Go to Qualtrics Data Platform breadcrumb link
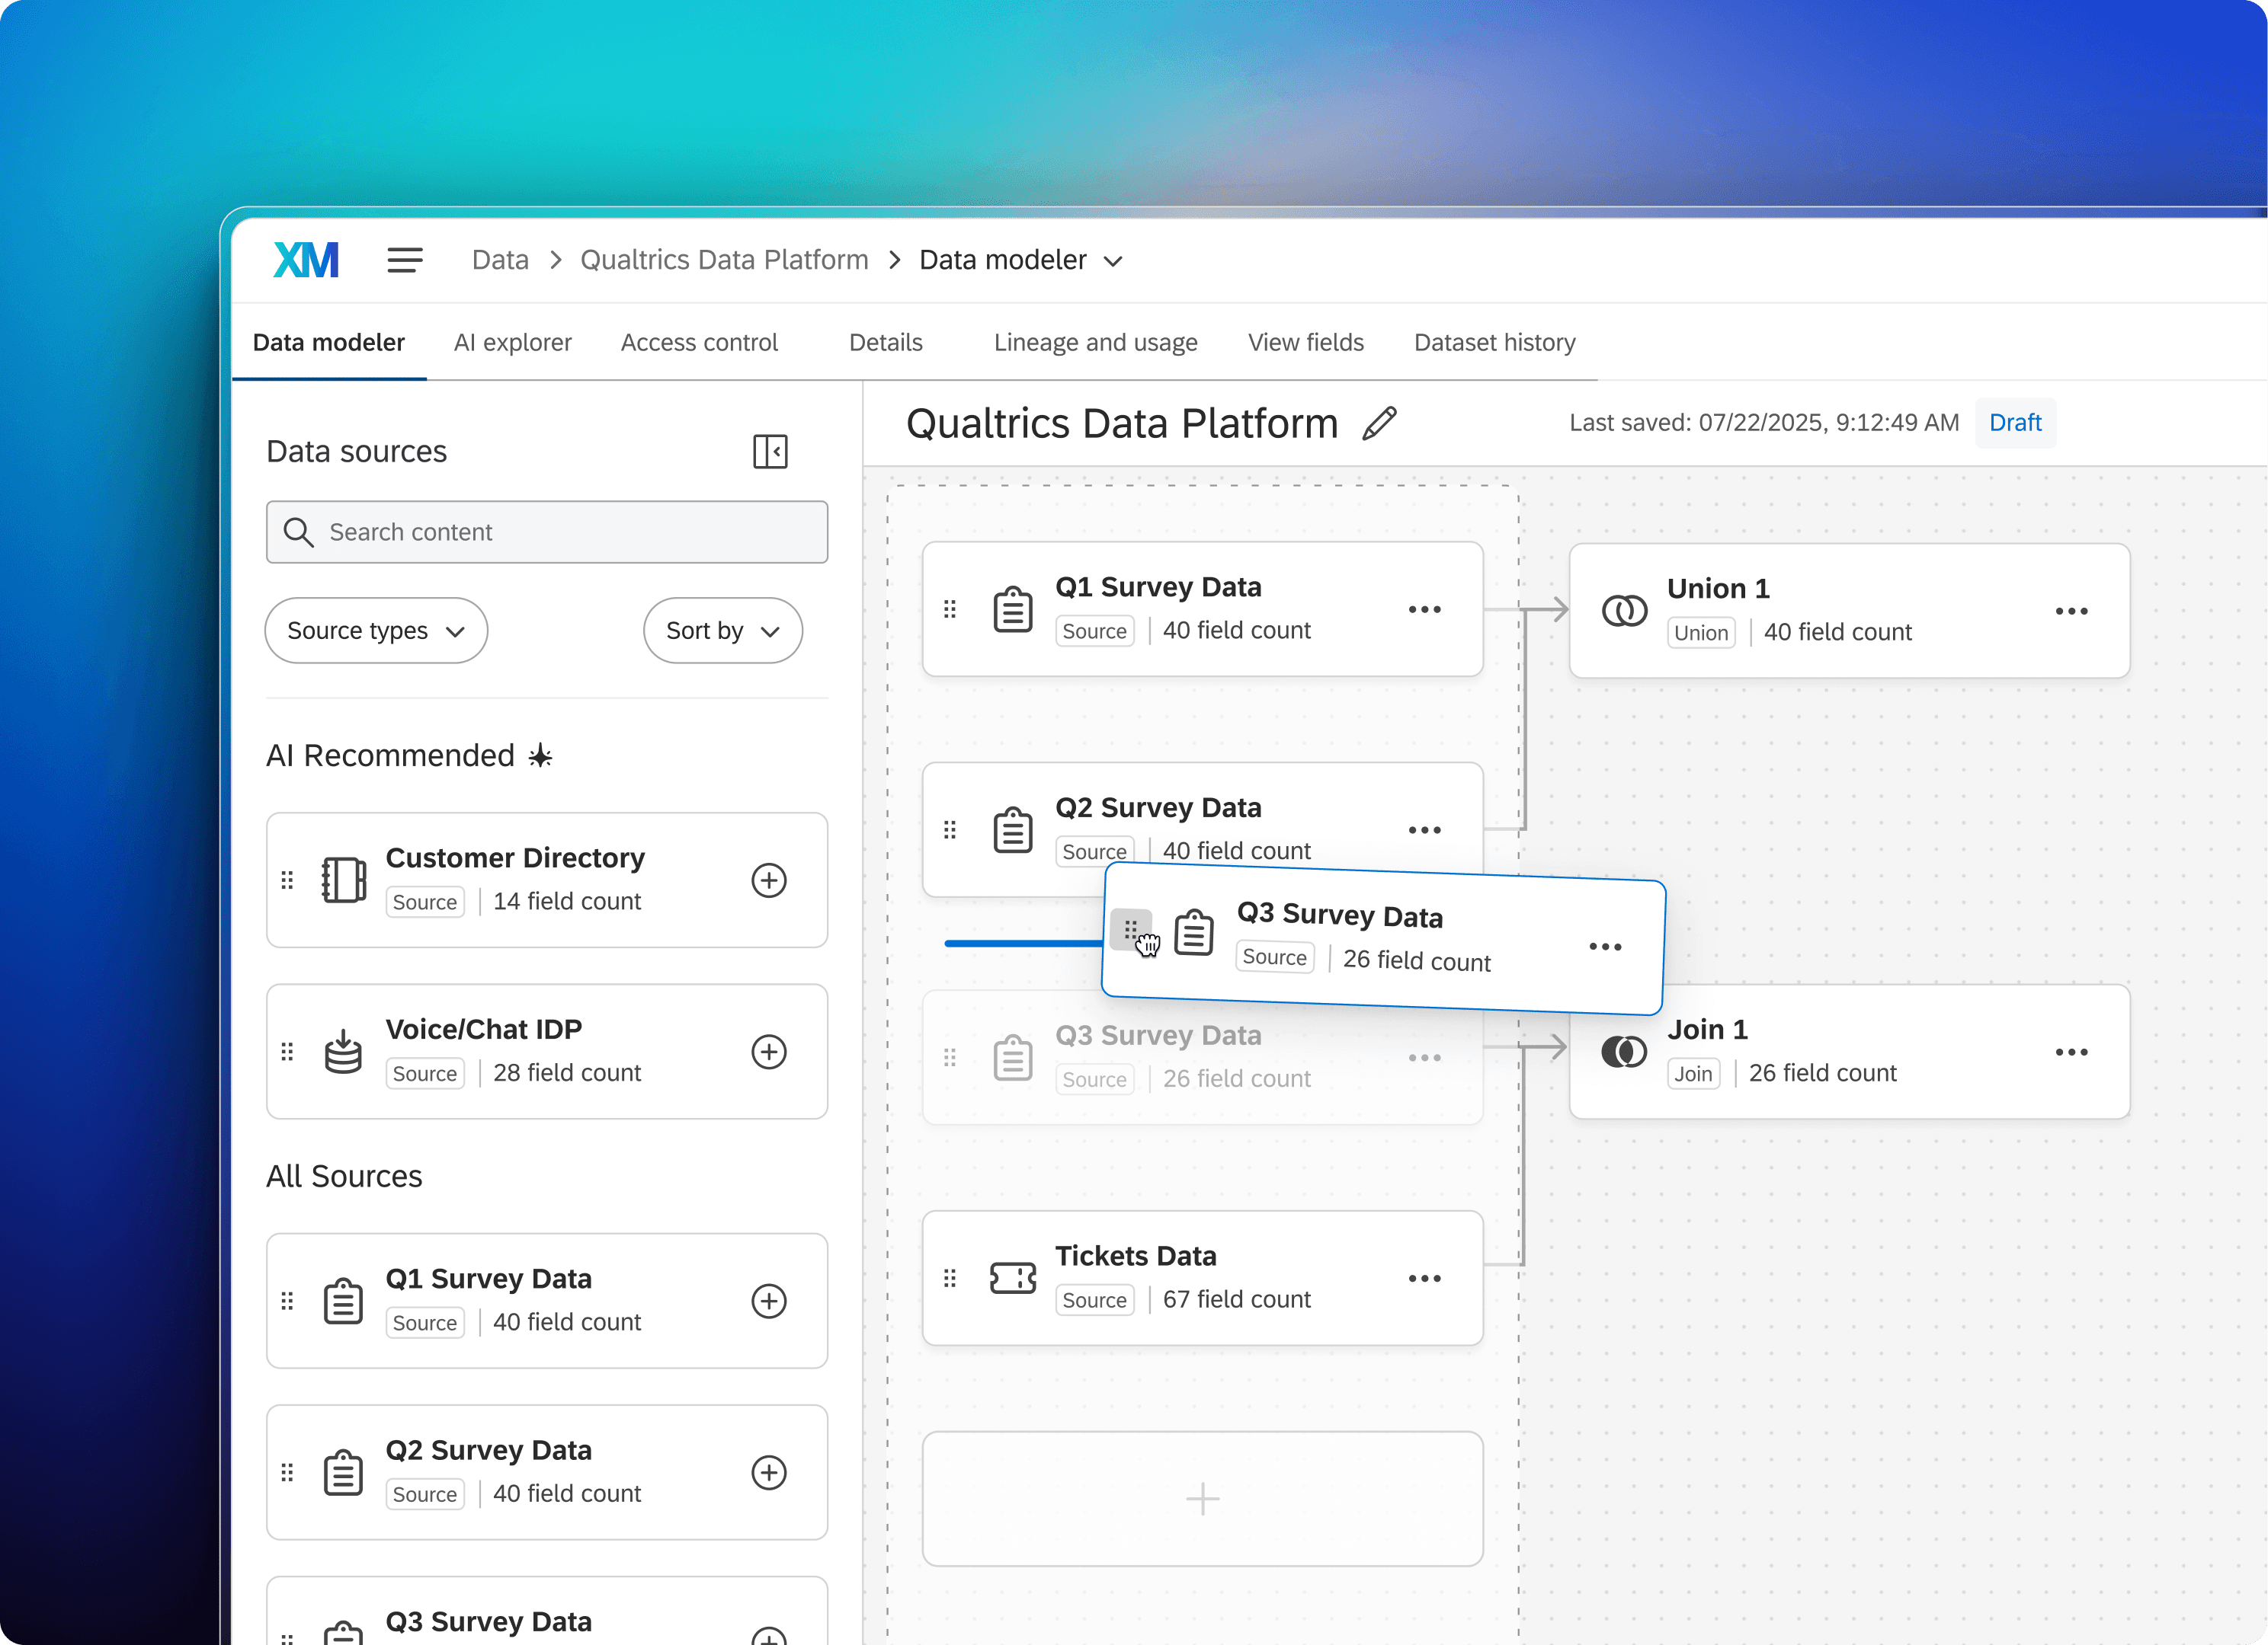The image size is (2268, 1645). (x=724, y=260)
